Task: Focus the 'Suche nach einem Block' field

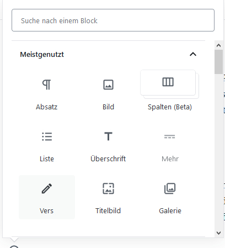Action: (x=113, y=20)
